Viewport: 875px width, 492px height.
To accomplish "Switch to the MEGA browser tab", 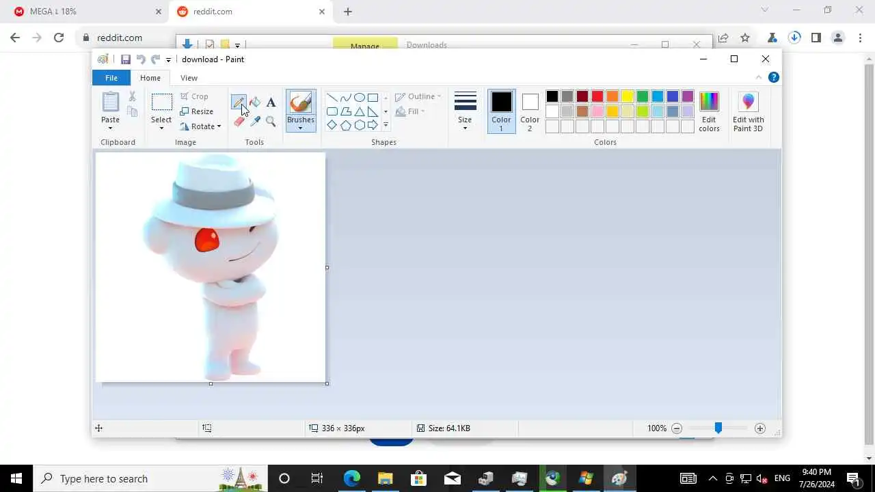I will point(87,12).
